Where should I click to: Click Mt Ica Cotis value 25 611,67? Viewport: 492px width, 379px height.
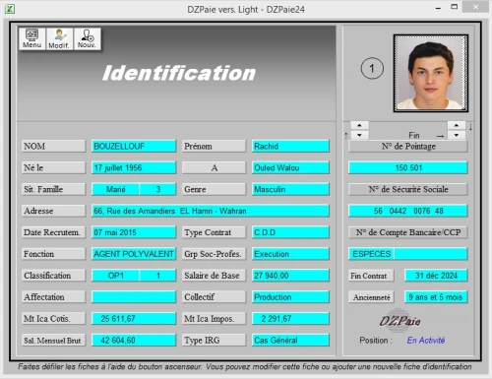(134, 319)
